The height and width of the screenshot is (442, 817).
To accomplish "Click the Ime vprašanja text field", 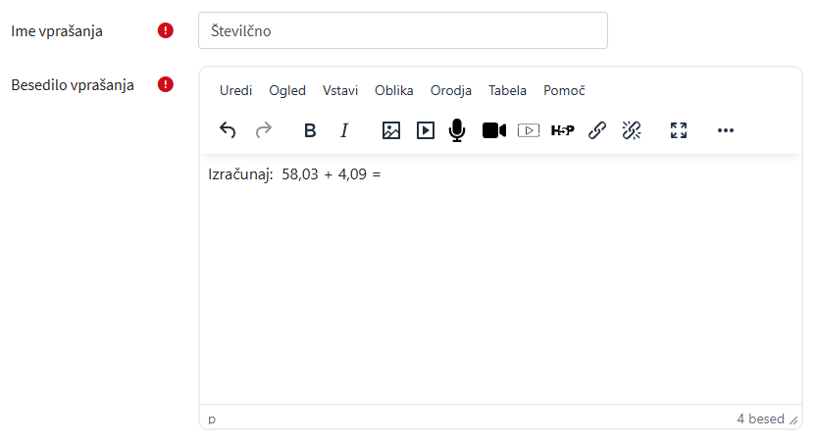I will point(402,30).
